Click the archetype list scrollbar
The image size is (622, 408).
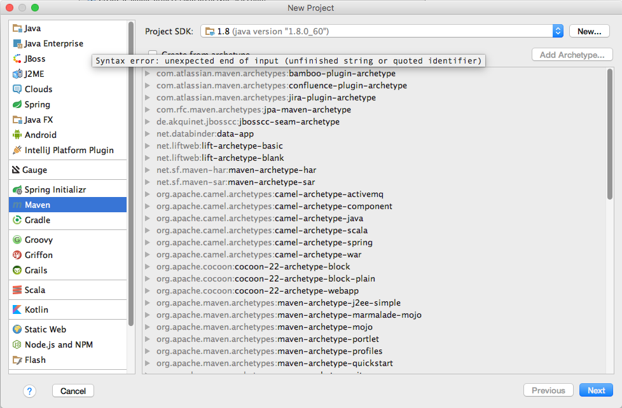click(610, 135)
